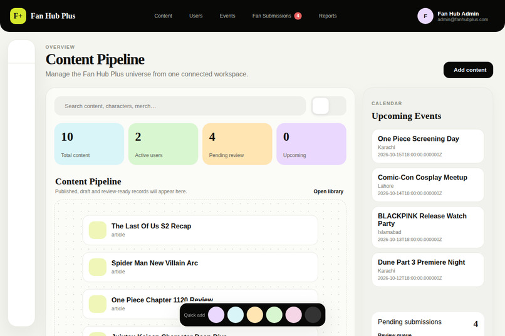Open the Fan Hub Admin avatar
This screenshot has height=336, width=505.
pos(425,16)
